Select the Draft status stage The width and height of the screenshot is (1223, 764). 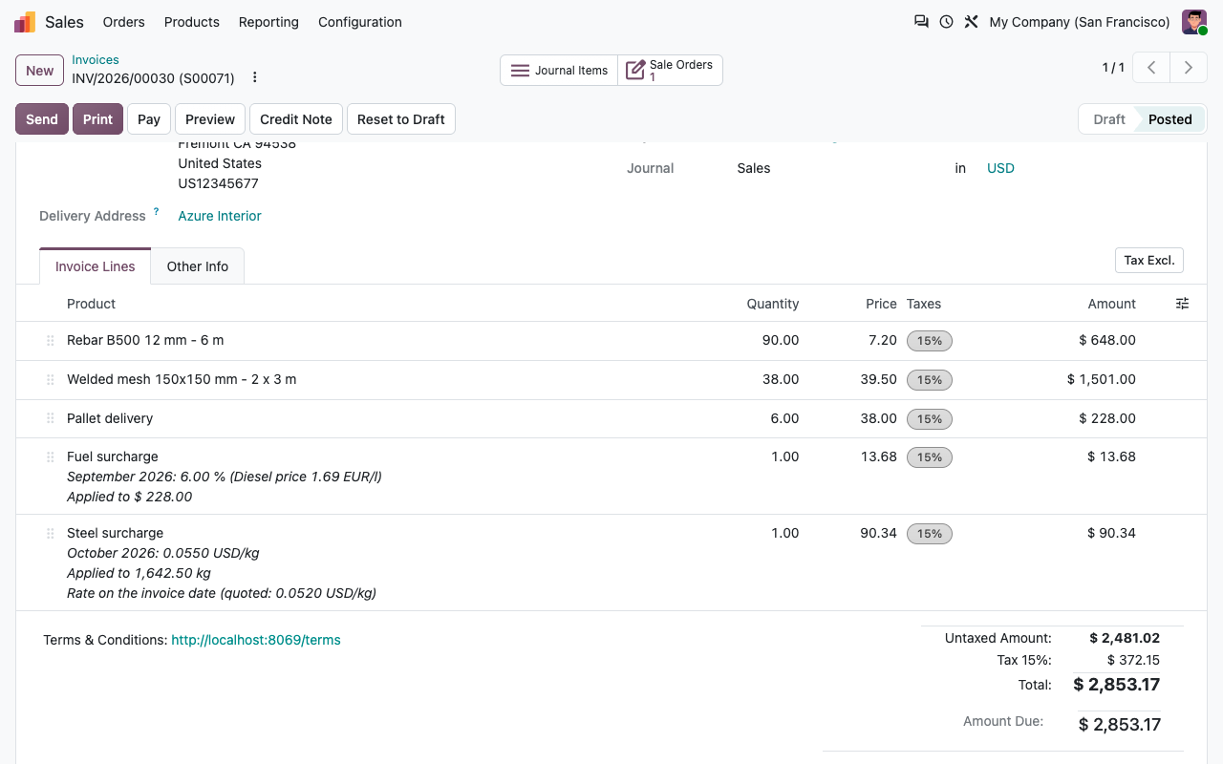coord(1109,119)
